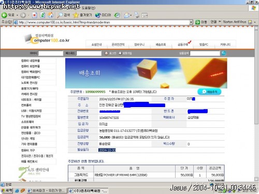The image size is (259, 194).
Task: Click the deposit amount 56,000 text
Action: (x=105, y=137)
